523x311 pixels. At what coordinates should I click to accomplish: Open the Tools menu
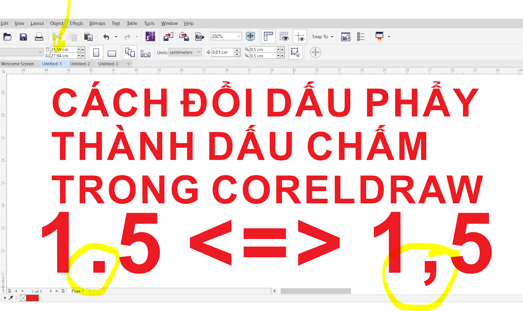[x=149, y=23]
